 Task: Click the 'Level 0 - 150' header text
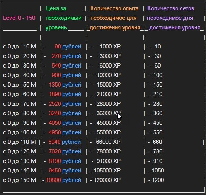[19, 18]
